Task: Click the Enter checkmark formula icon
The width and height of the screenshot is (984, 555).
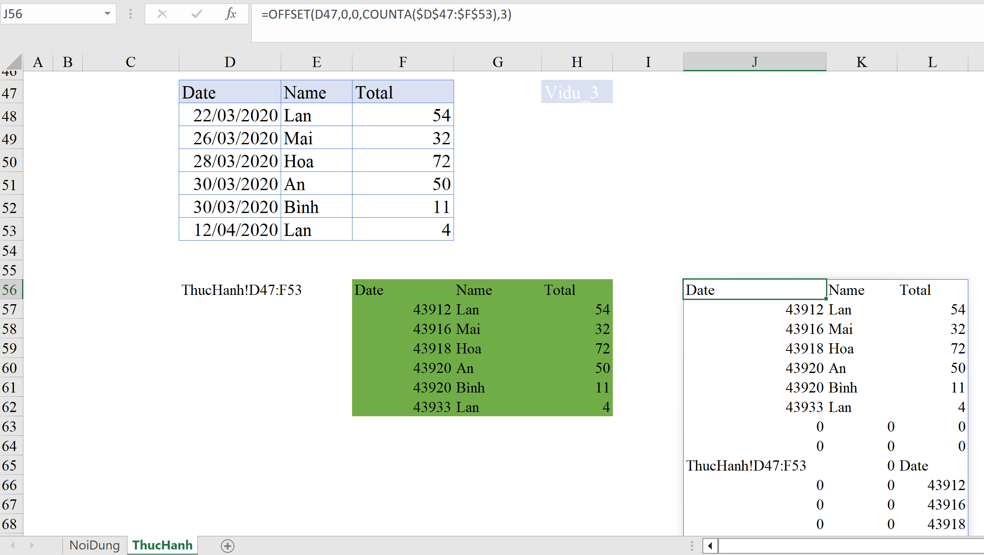Action: click(196, 14)
